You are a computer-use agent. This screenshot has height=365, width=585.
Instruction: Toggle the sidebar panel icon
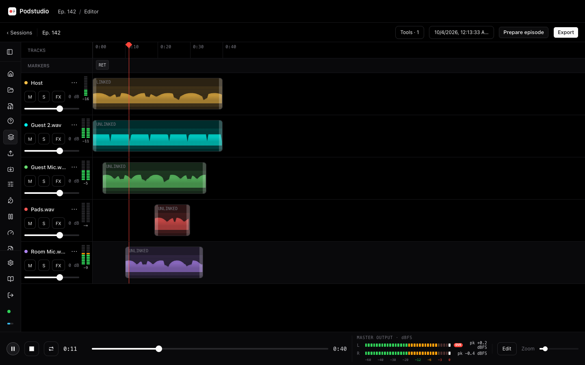pyautogui.click(x=10, y=52)
